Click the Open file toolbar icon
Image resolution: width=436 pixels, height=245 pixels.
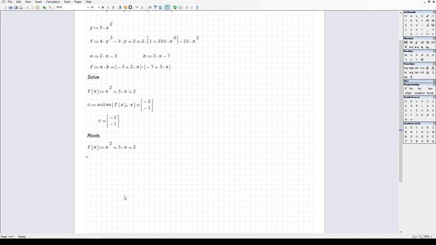click(10, 7)
